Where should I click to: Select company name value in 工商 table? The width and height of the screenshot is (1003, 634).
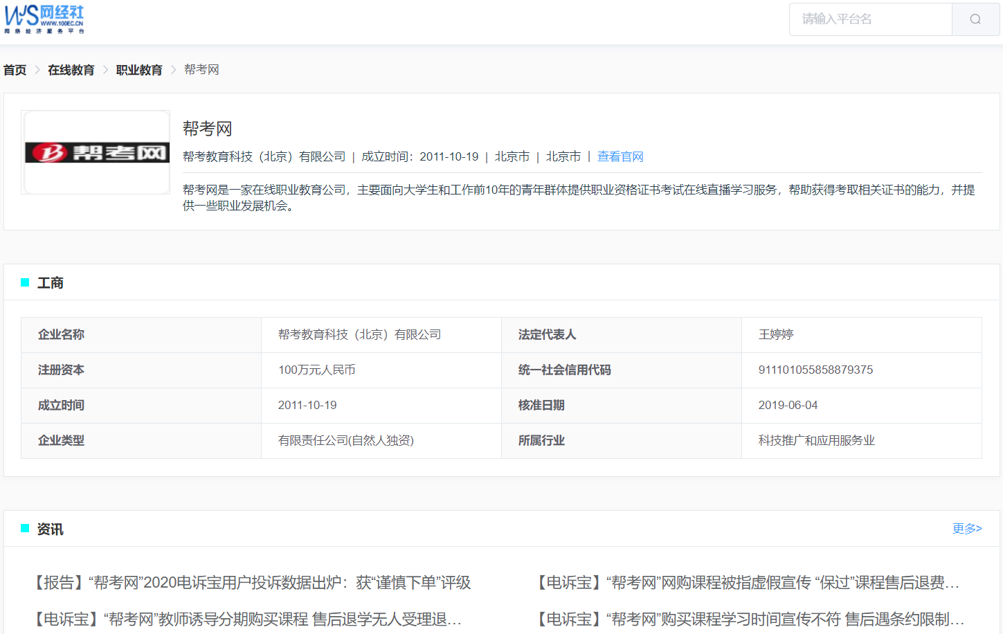point(381,335)
